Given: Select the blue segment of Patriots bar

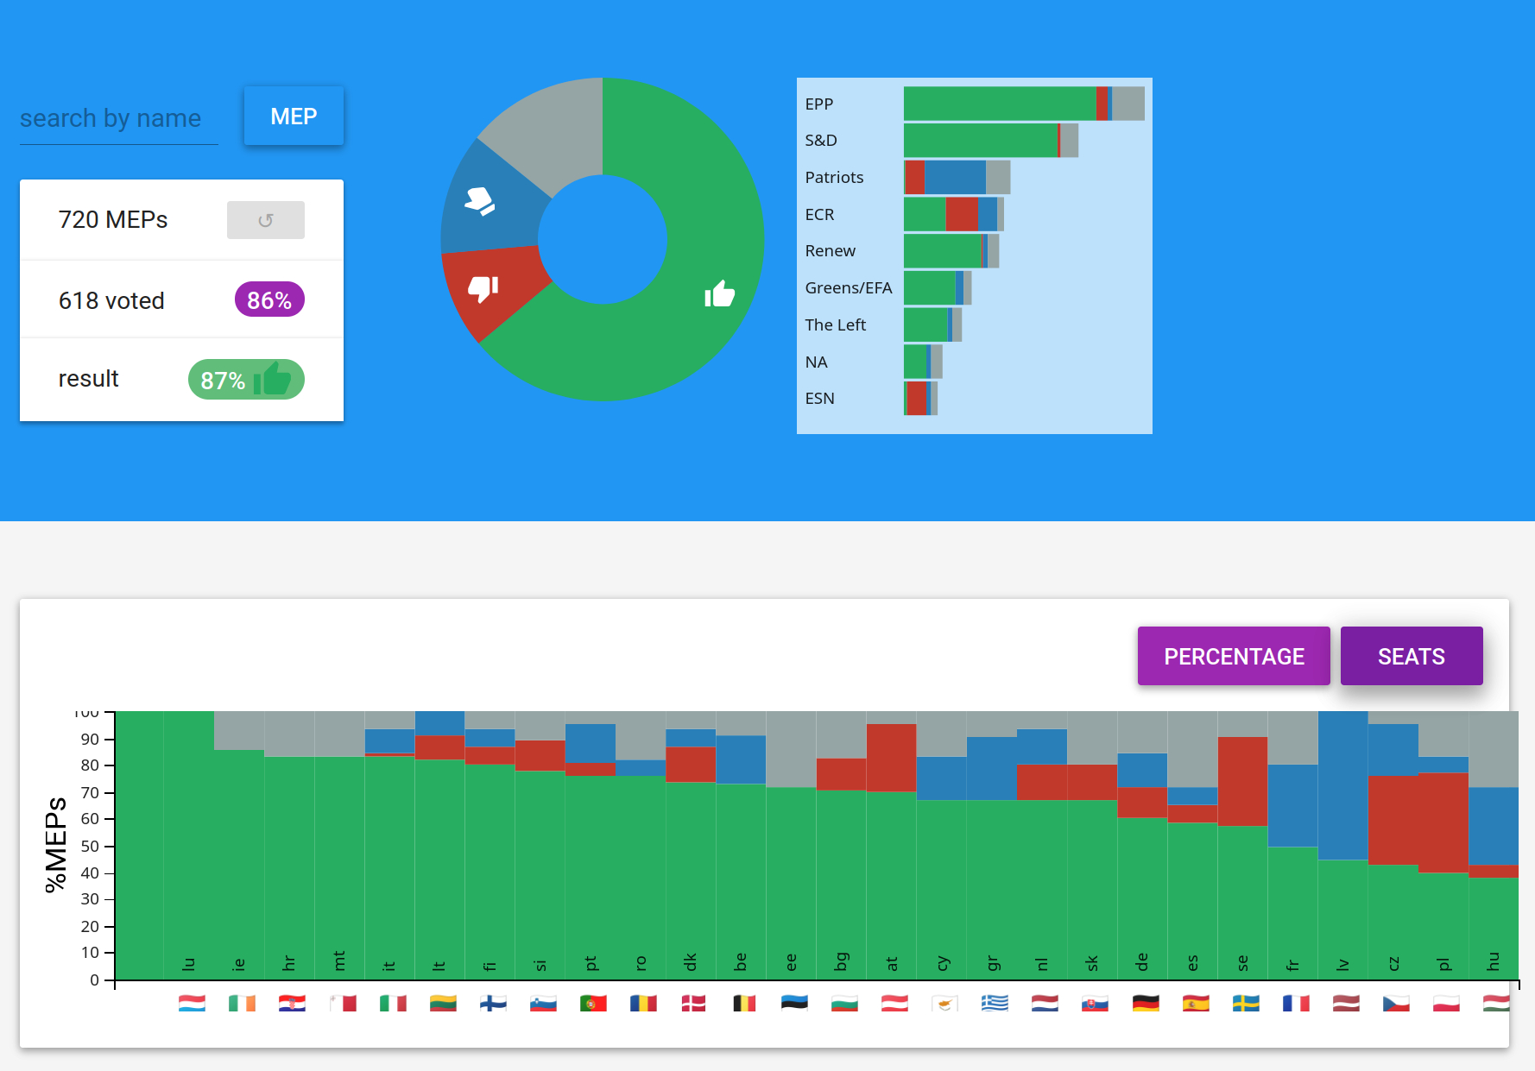Looking at the screenshot, I should [x=955, y=177].
